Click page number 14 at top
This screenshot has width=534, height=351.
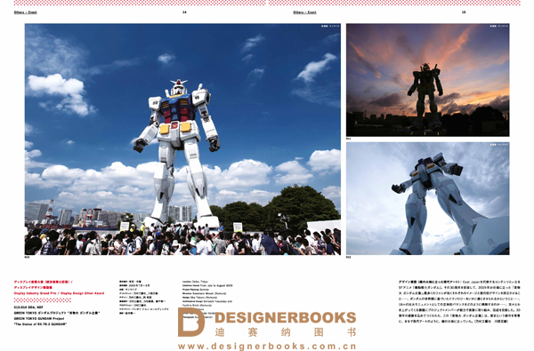(184, 12)
